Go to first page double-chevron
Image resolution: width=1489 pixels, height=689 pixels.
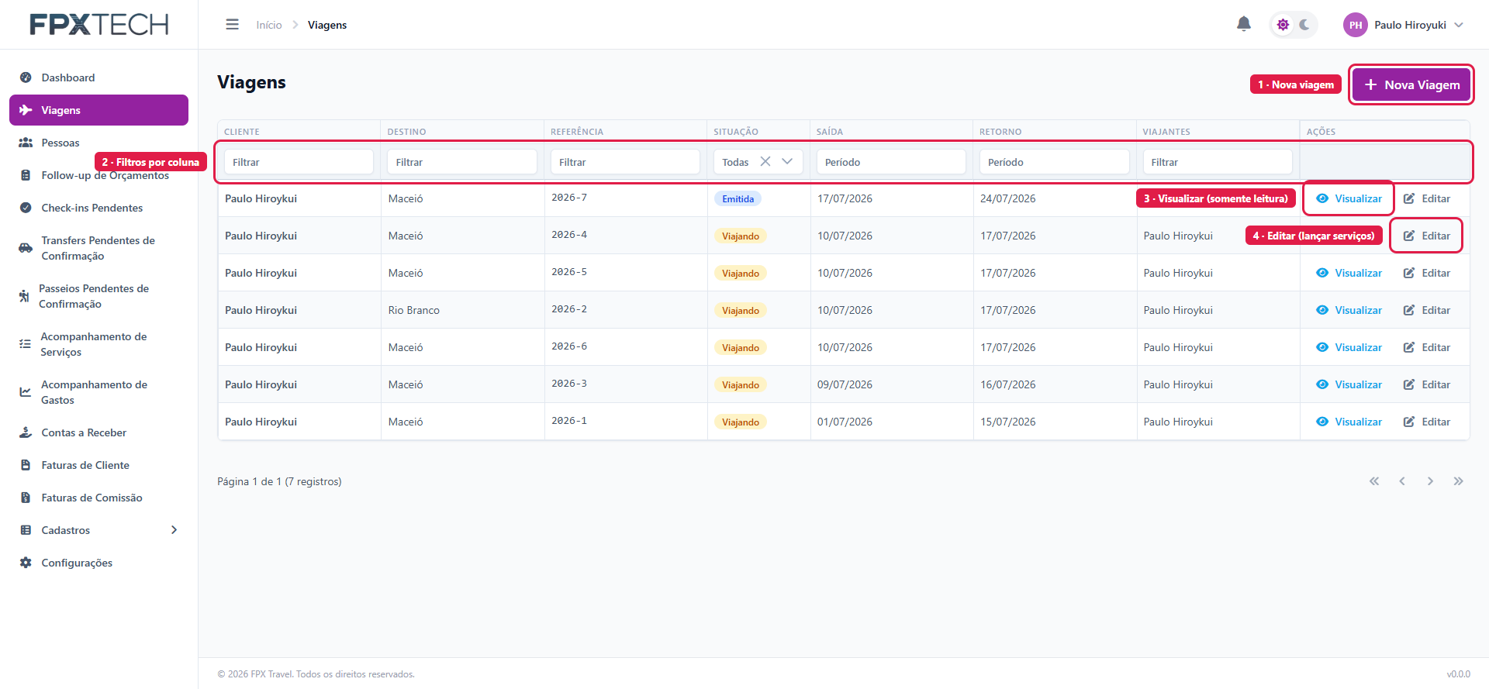coord(1374,481)
